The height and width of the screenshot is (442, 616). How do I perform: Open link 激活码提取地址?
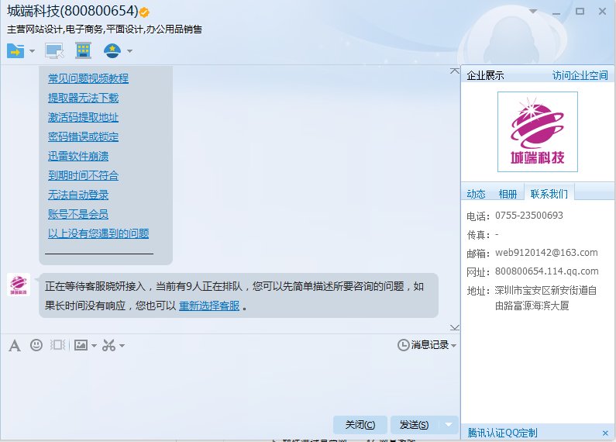tap(83, 117)
